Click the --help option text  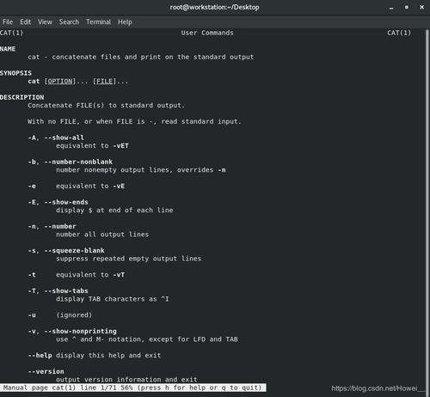tap(40, 356)
